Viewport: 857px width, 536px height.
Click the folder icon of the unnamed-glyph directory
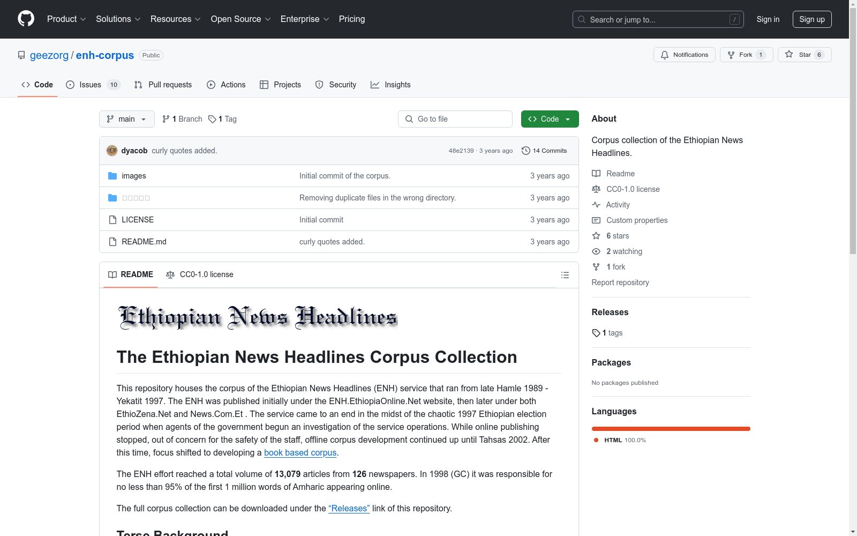112,198
